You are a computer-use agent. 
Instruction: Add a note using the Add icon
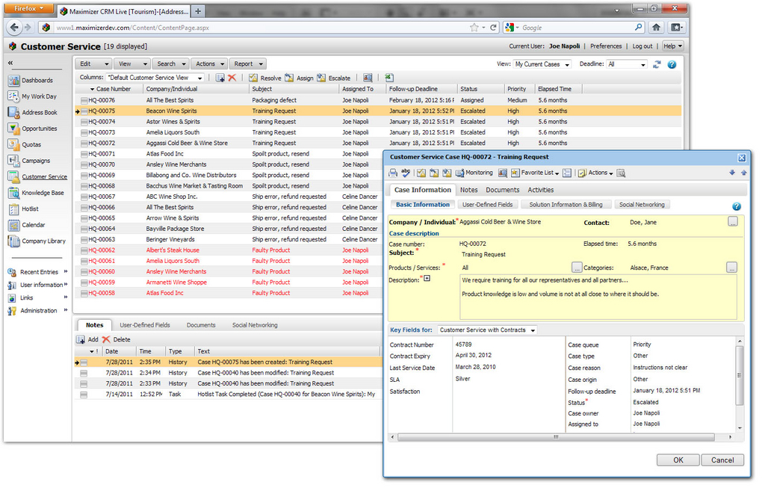point(87,340)
